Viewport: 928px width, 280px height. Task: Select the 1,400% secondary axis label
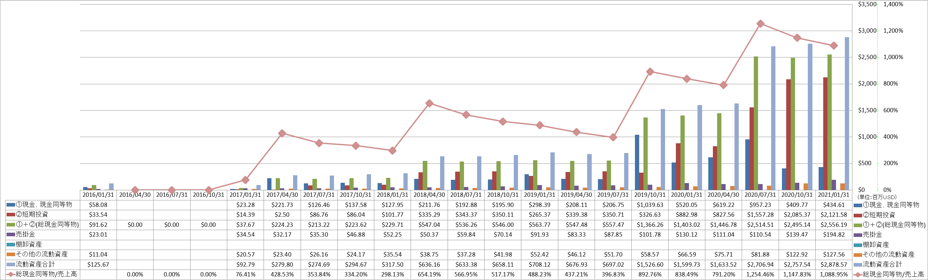point(893,4)
